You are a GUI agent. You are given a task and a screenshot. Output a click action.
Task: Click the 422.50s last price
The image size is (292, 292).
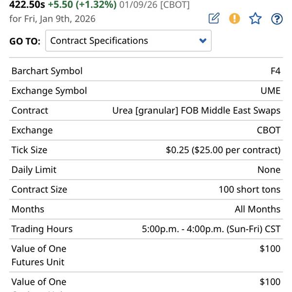coord(27,5)
